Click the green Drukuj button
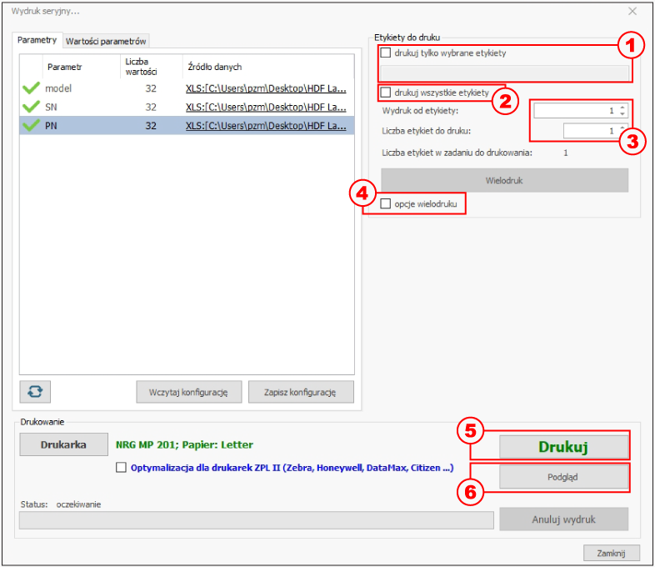Image resolution: width=655 pixels, height=567 pixels. pos(563,447)
